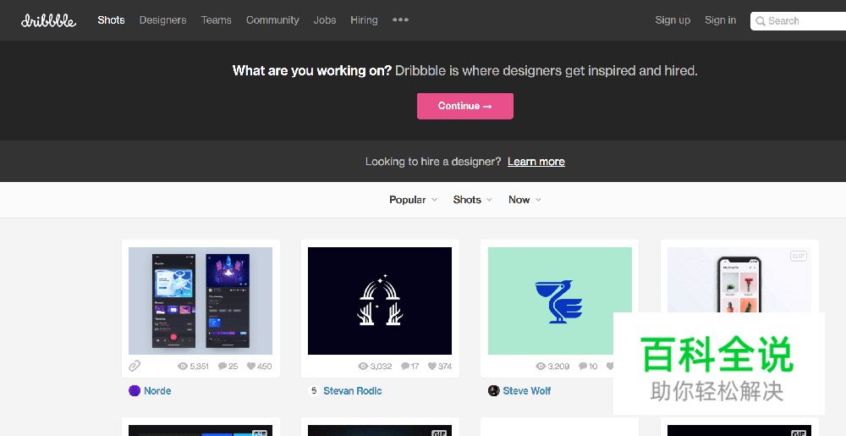The image size is (846, 436).
Task: Open Stevan Rodic's dark arch logo thumbnail
Action: (380, 301)
